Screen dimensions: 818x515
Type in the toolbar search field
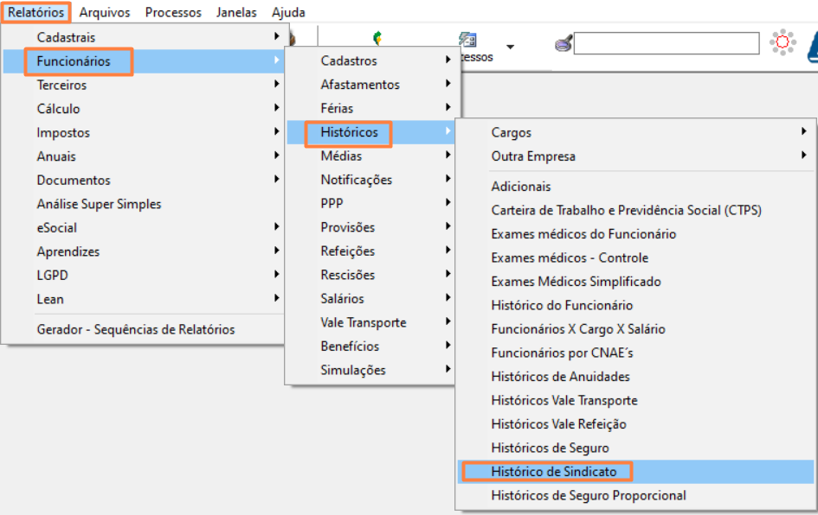click(666, 43)
